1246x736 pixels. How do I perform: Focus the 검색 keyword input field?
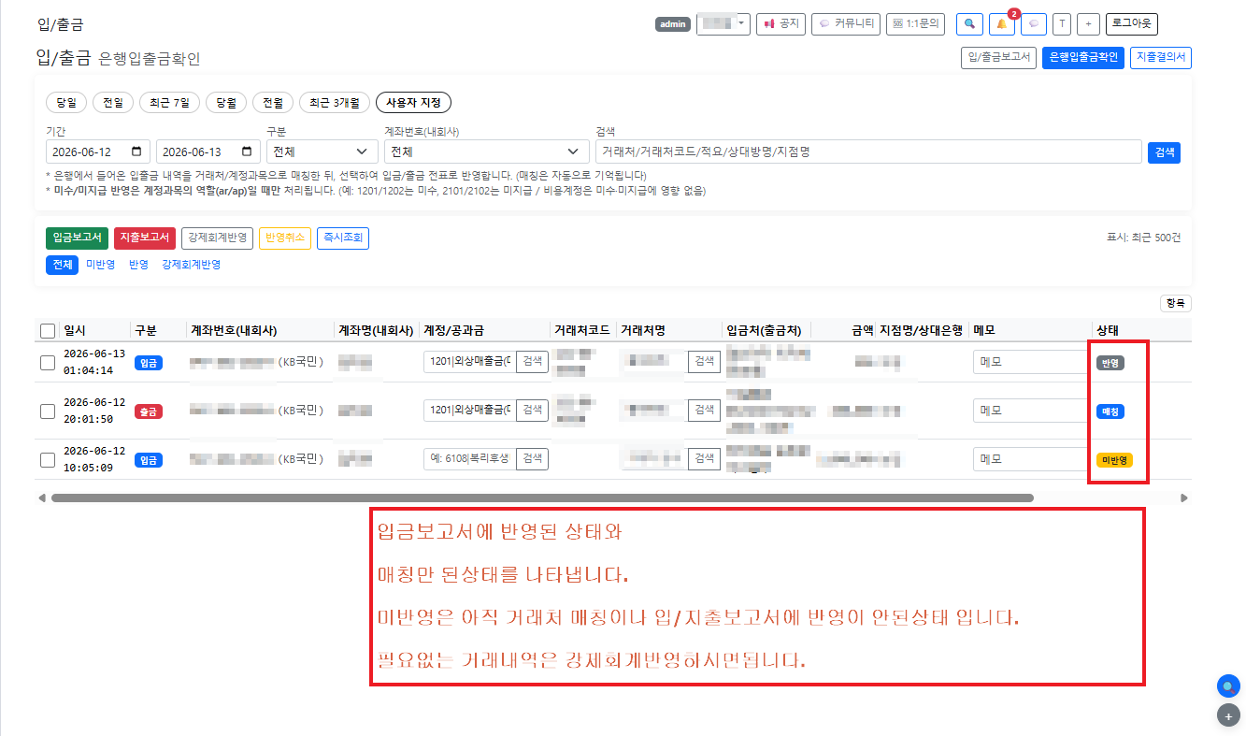pyautogui.click(x=868, y=152)
